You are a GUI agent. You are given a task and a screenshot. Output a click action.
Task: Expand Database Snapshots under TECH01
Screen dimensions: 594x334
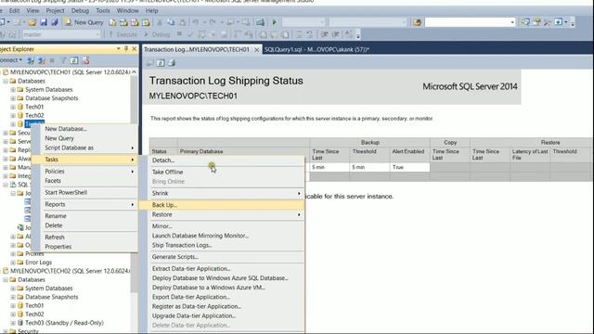point(13,98)
